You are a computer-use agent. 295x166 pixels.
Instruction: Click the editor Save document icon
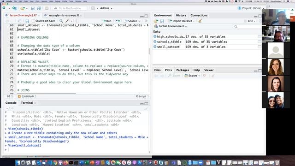coord(27,21)
